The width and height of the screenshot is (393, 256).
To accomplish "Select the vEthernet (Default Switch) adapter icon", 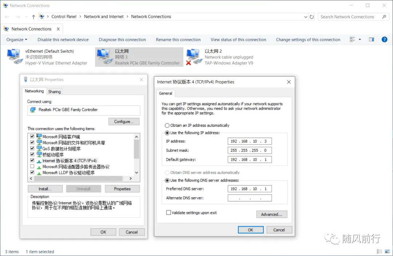I will [x=14, y=57].
